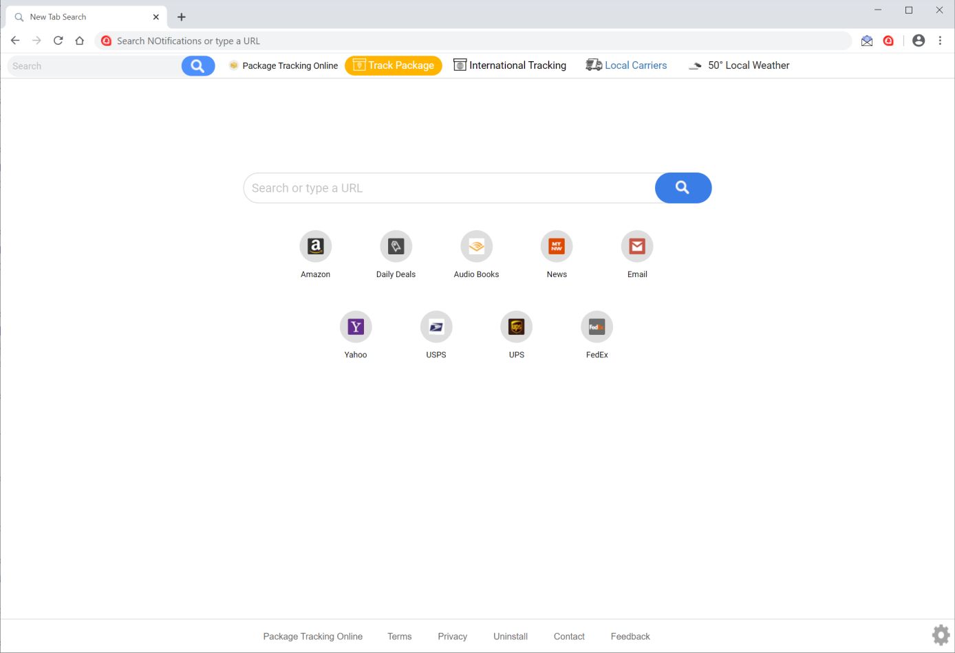This screenshot has height=653, width=955.
Task: Click the toolbar blue search button
Action: tap(198, 66)
